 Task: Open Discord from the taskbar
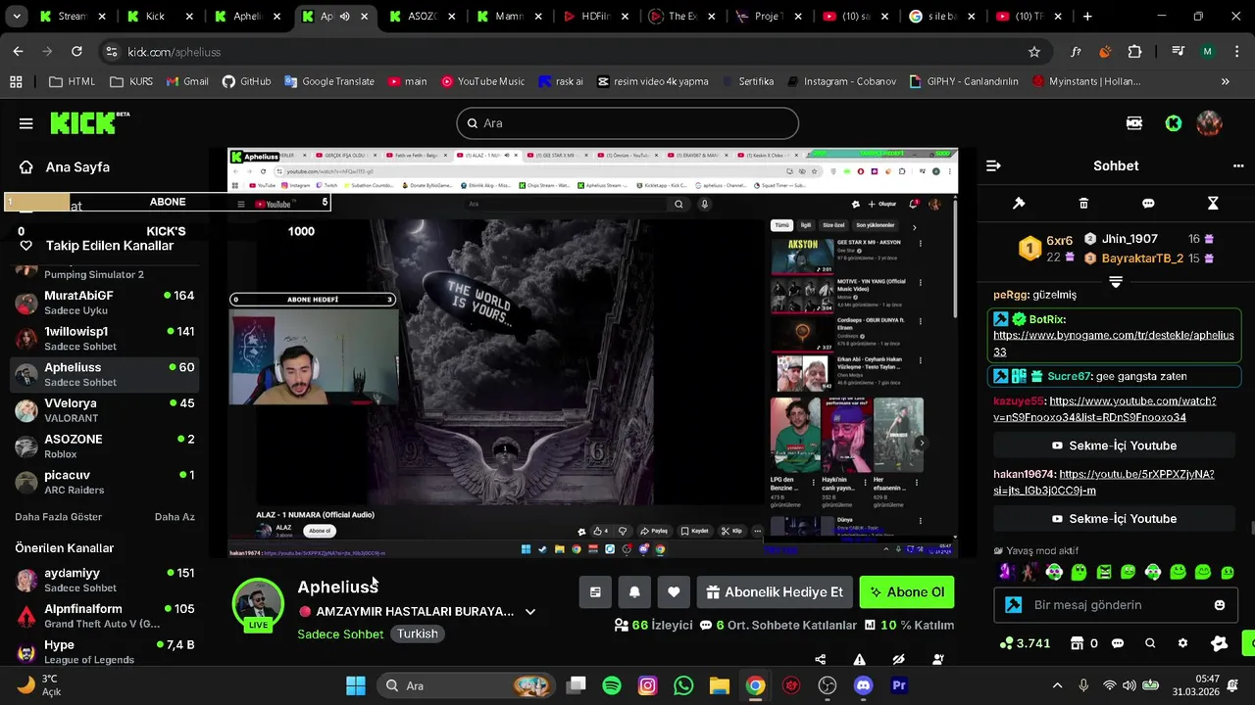click(863, 685)
